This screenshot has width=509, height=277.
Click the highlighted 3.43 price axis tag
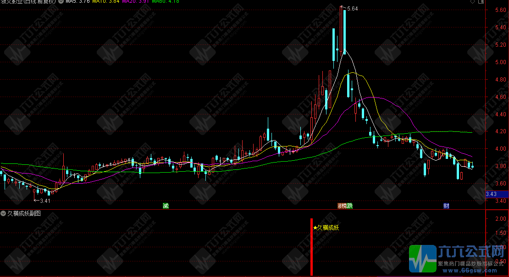click(x=492, y=194)
